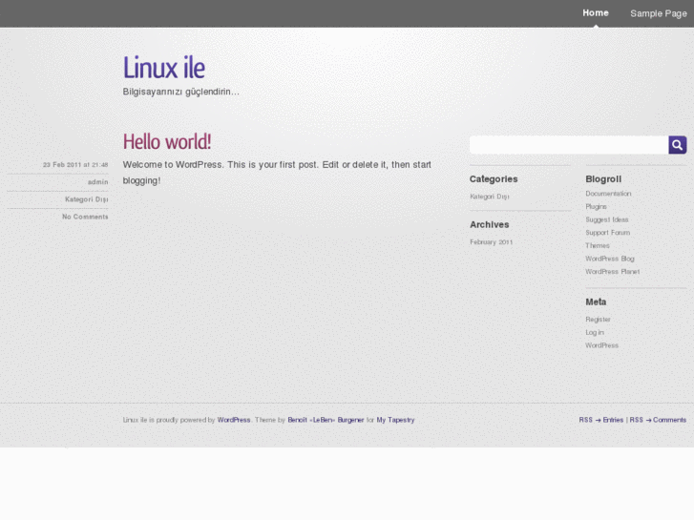Click the Meta widget heading
The image size is (694, 520).
(x=596, y=302)
